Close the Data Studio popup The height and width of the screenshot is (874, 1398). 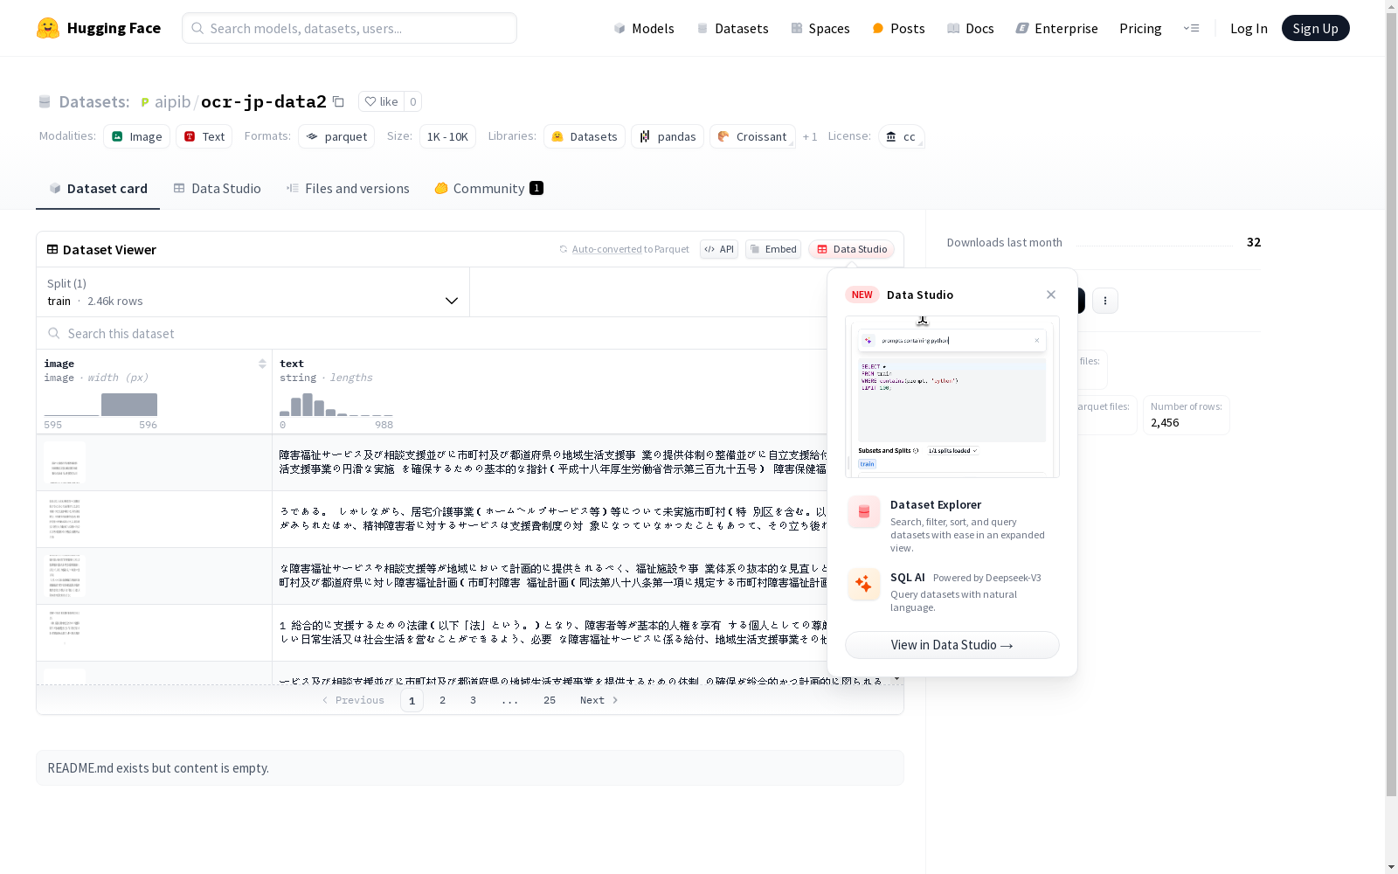1051,295
